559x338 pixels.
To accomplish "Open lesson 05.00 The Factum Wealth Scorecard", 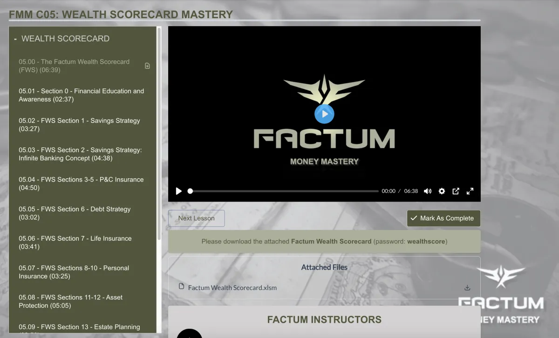I will click(x=75, y=66).
